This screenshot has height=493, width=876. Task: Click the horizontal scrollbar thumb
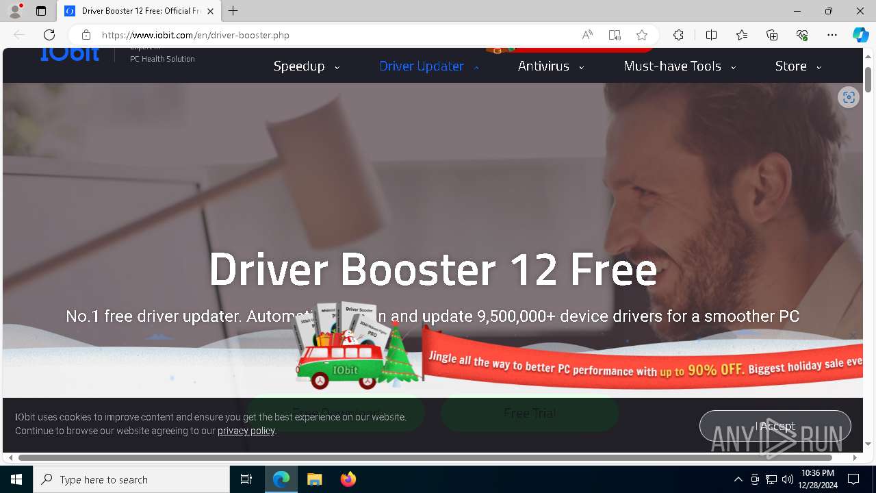pyautogui.click(x=425, y=457)
